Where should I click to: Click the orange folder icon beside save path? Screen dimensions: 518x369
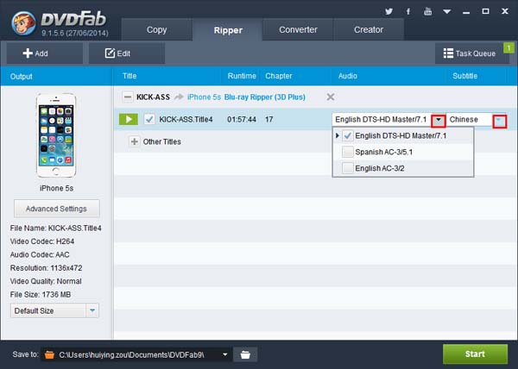49,354
